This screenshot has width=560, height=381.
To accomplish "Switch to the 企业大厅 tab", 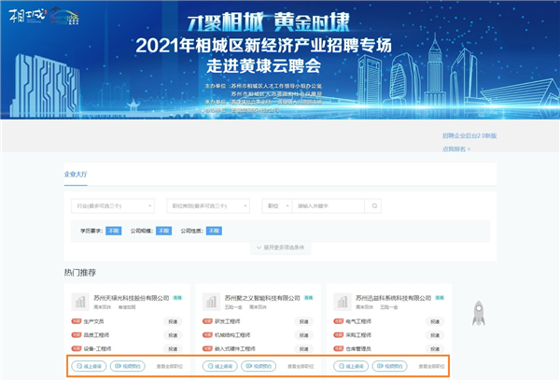I will click(76, 174).
